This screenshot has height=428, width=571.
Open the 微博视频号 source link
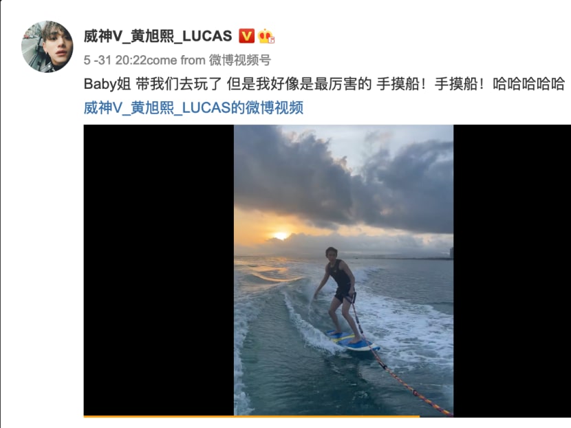coord(240,60)
